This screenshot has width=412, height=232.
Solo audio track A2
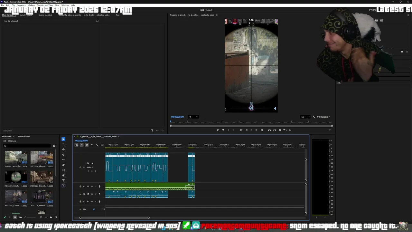click(96, 194)
